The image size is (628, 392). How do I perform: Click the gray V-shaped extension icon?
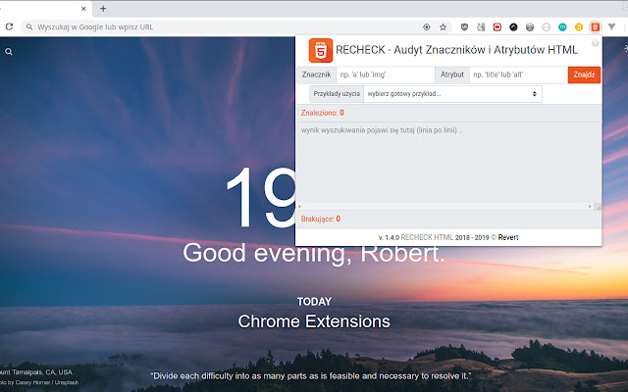pyautogui.click(x=612, y=27)
